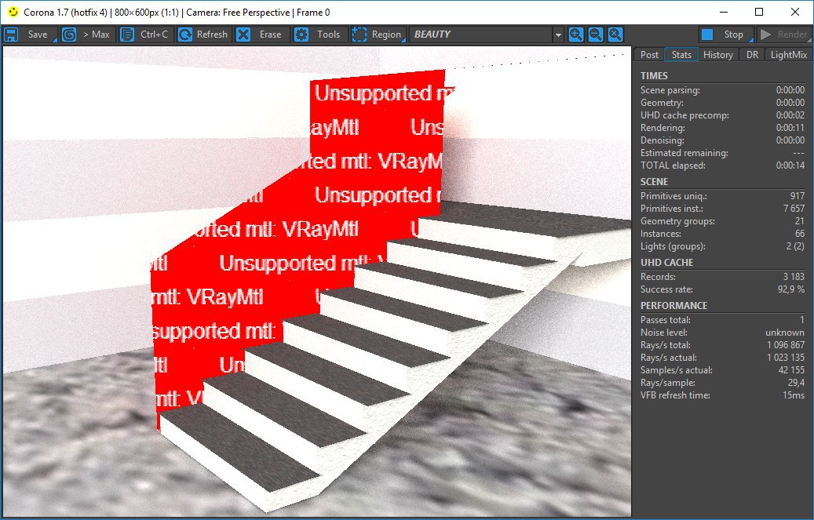Screen dimensions: 814x520
Task: Click the 'Rendering:' time row
Action: click(x=722, y=128)
